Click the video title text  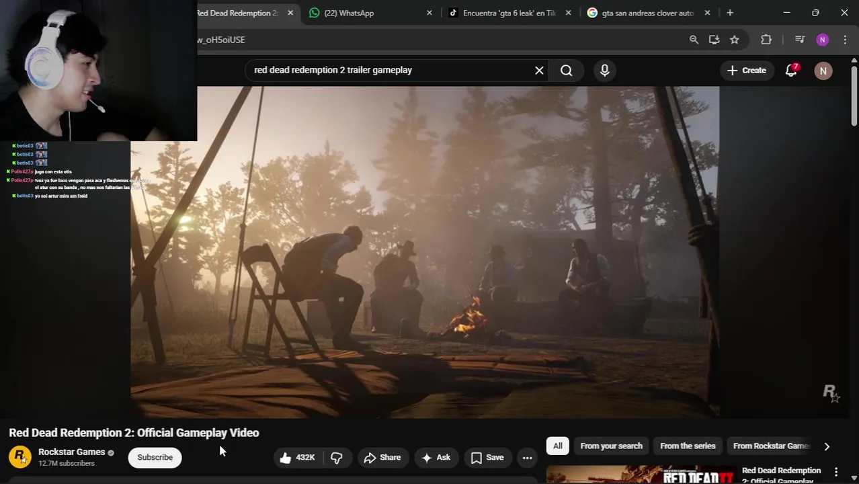click(x=134, y=433)
